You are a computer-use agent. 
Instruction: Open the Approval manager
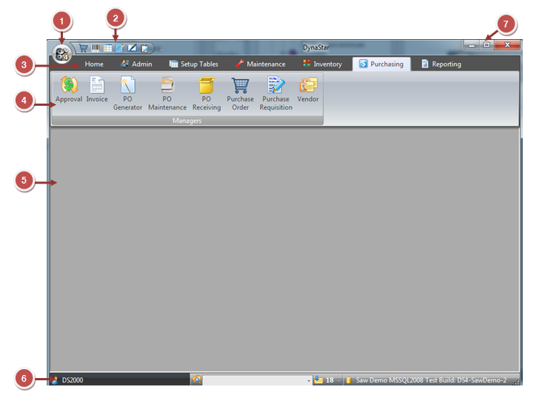68,92
